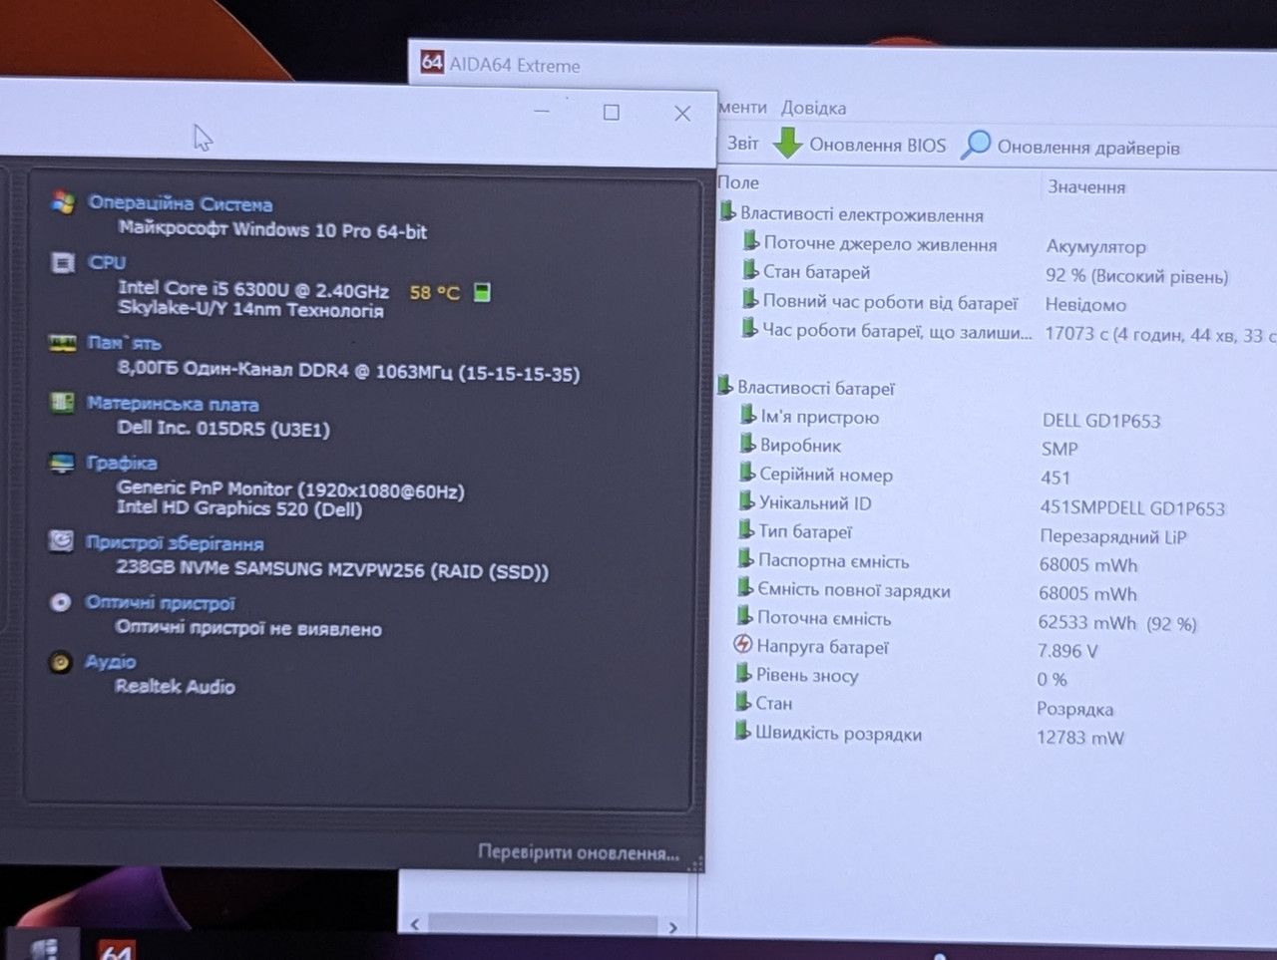Click the right arrow of AIDA64 horizontal scrollbar
The width and height of the screenshot is (1277, 960).
coord(673,927)
